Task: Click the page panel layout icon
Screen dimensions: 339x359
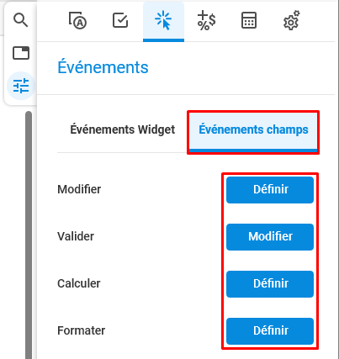Action: point(21,53)
